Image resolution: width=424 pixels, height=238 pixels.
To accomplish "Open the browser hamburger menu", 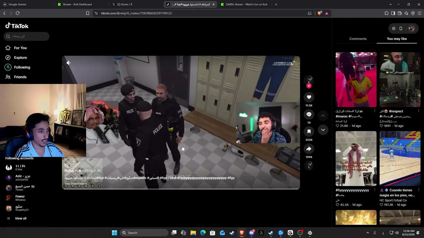I will click(x=420, y=13).
